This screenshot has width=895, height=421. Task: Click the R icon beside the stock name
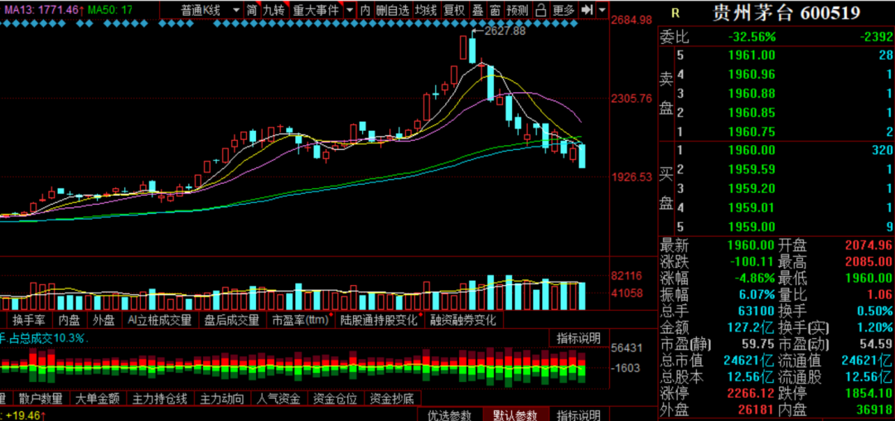tap(675, 13)
